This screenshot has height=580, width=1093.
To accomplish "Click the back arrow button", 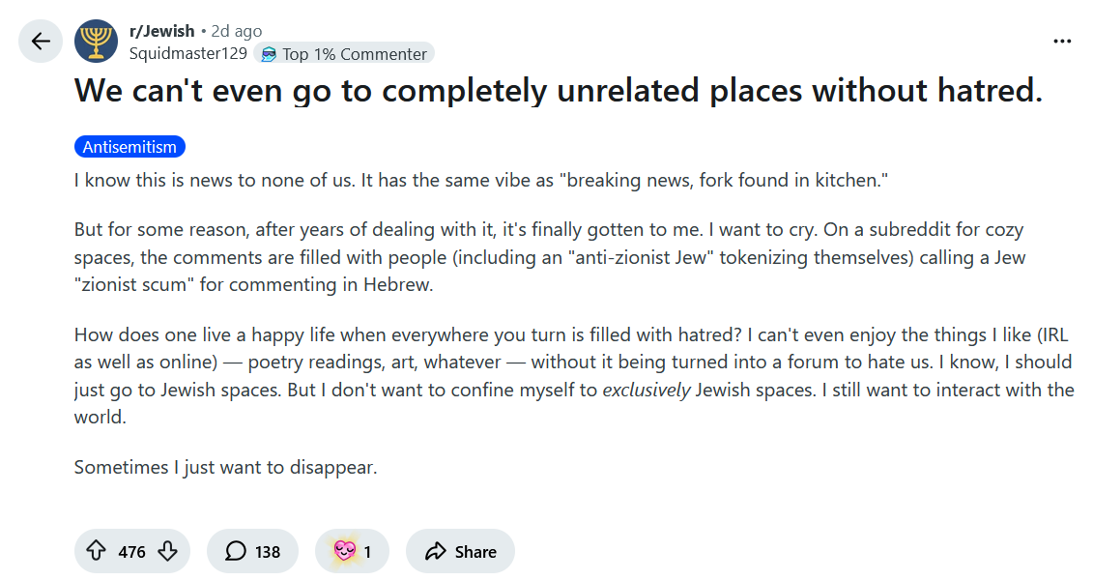I will [41, 42].
